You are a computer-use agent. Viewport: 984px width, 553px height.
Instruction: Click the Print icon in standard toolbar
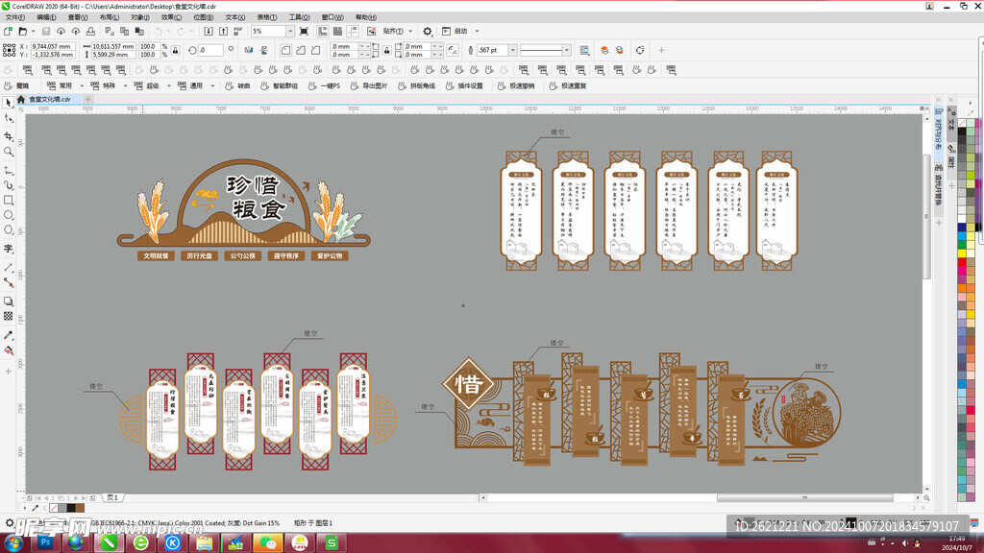[88, 32]
